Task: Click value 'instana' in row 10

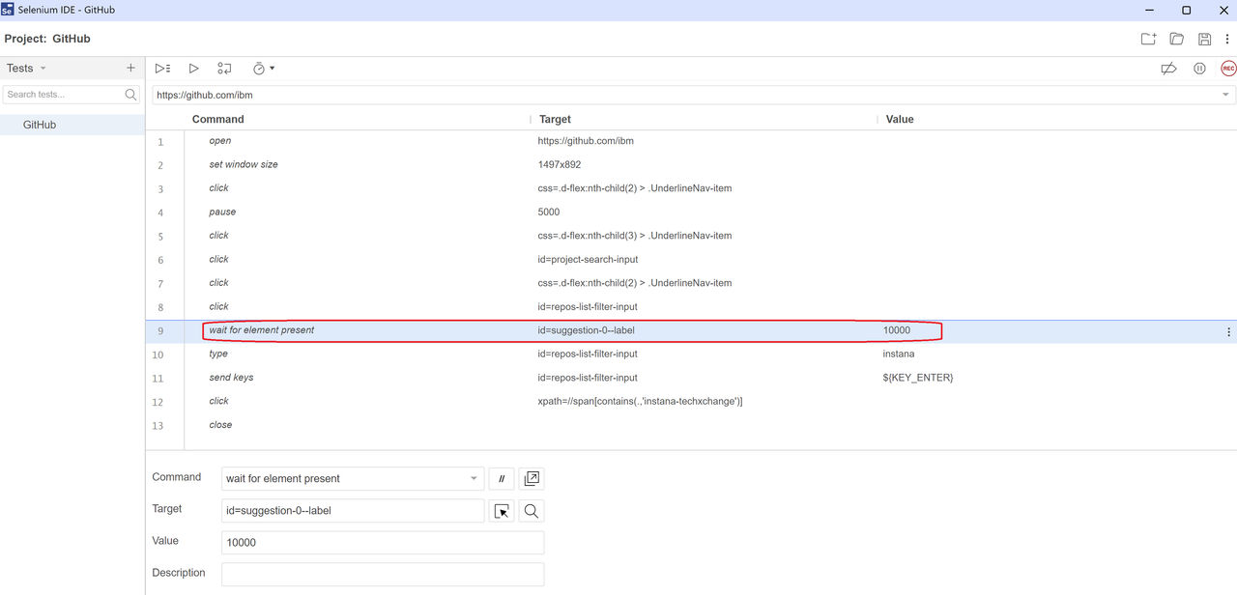Action: [x=899, y=354]
